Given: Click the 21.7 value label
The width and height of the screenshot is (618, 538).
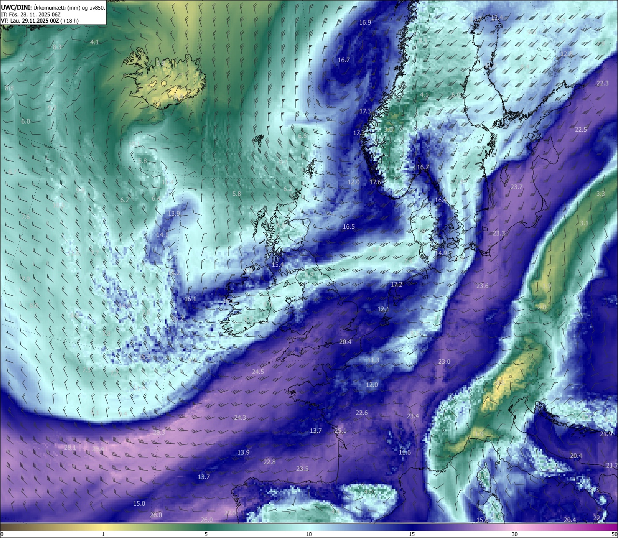Looking at the screenshot, I should [611, 466].
